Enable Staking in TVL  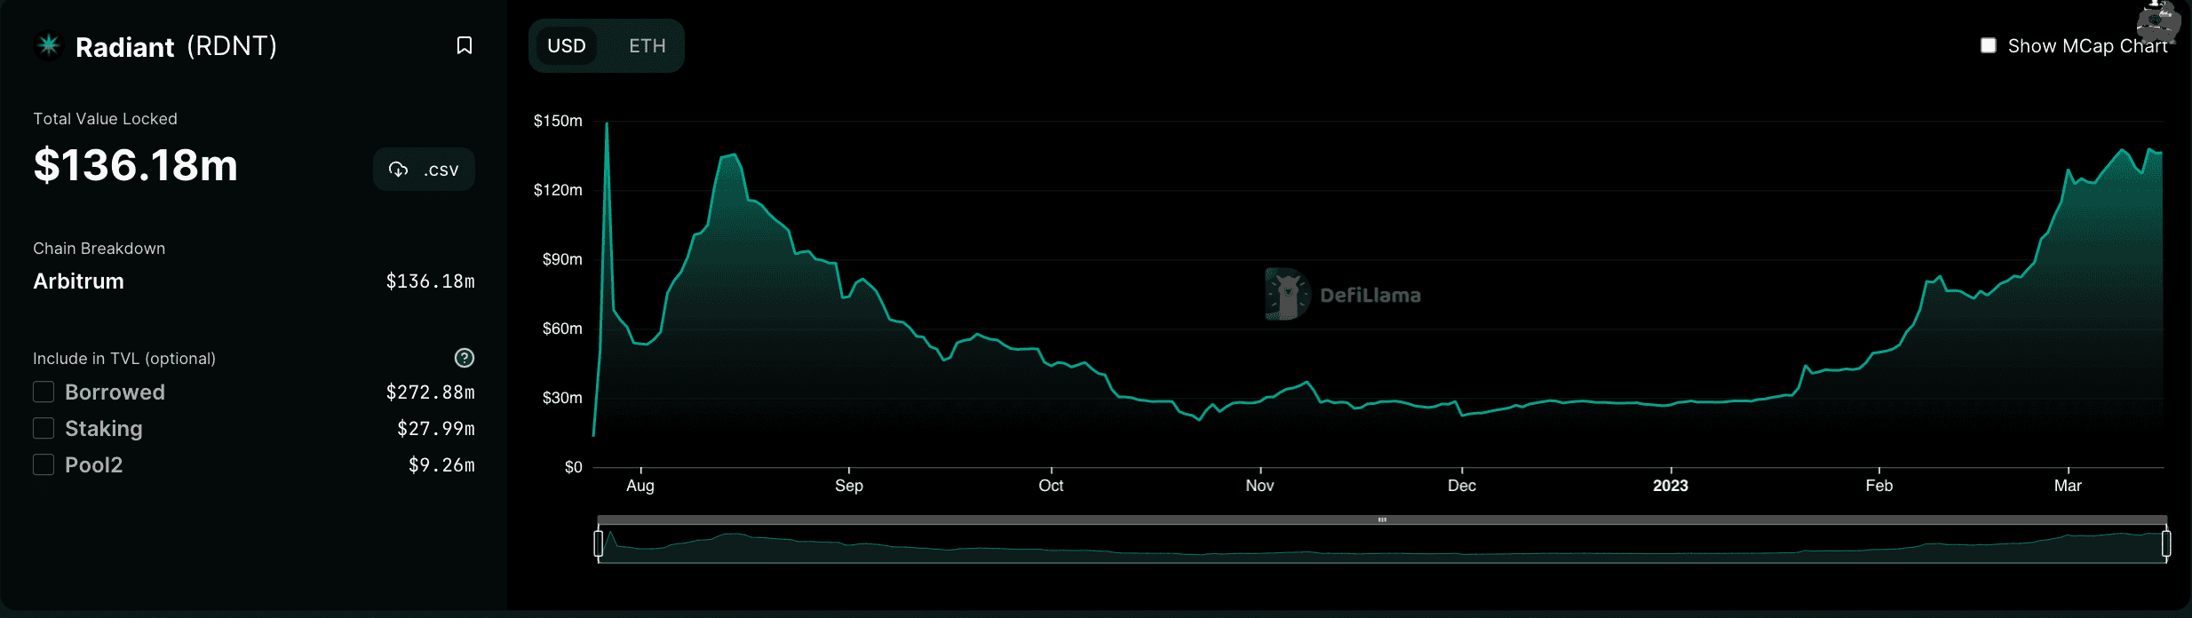click(x=44, y=428)
